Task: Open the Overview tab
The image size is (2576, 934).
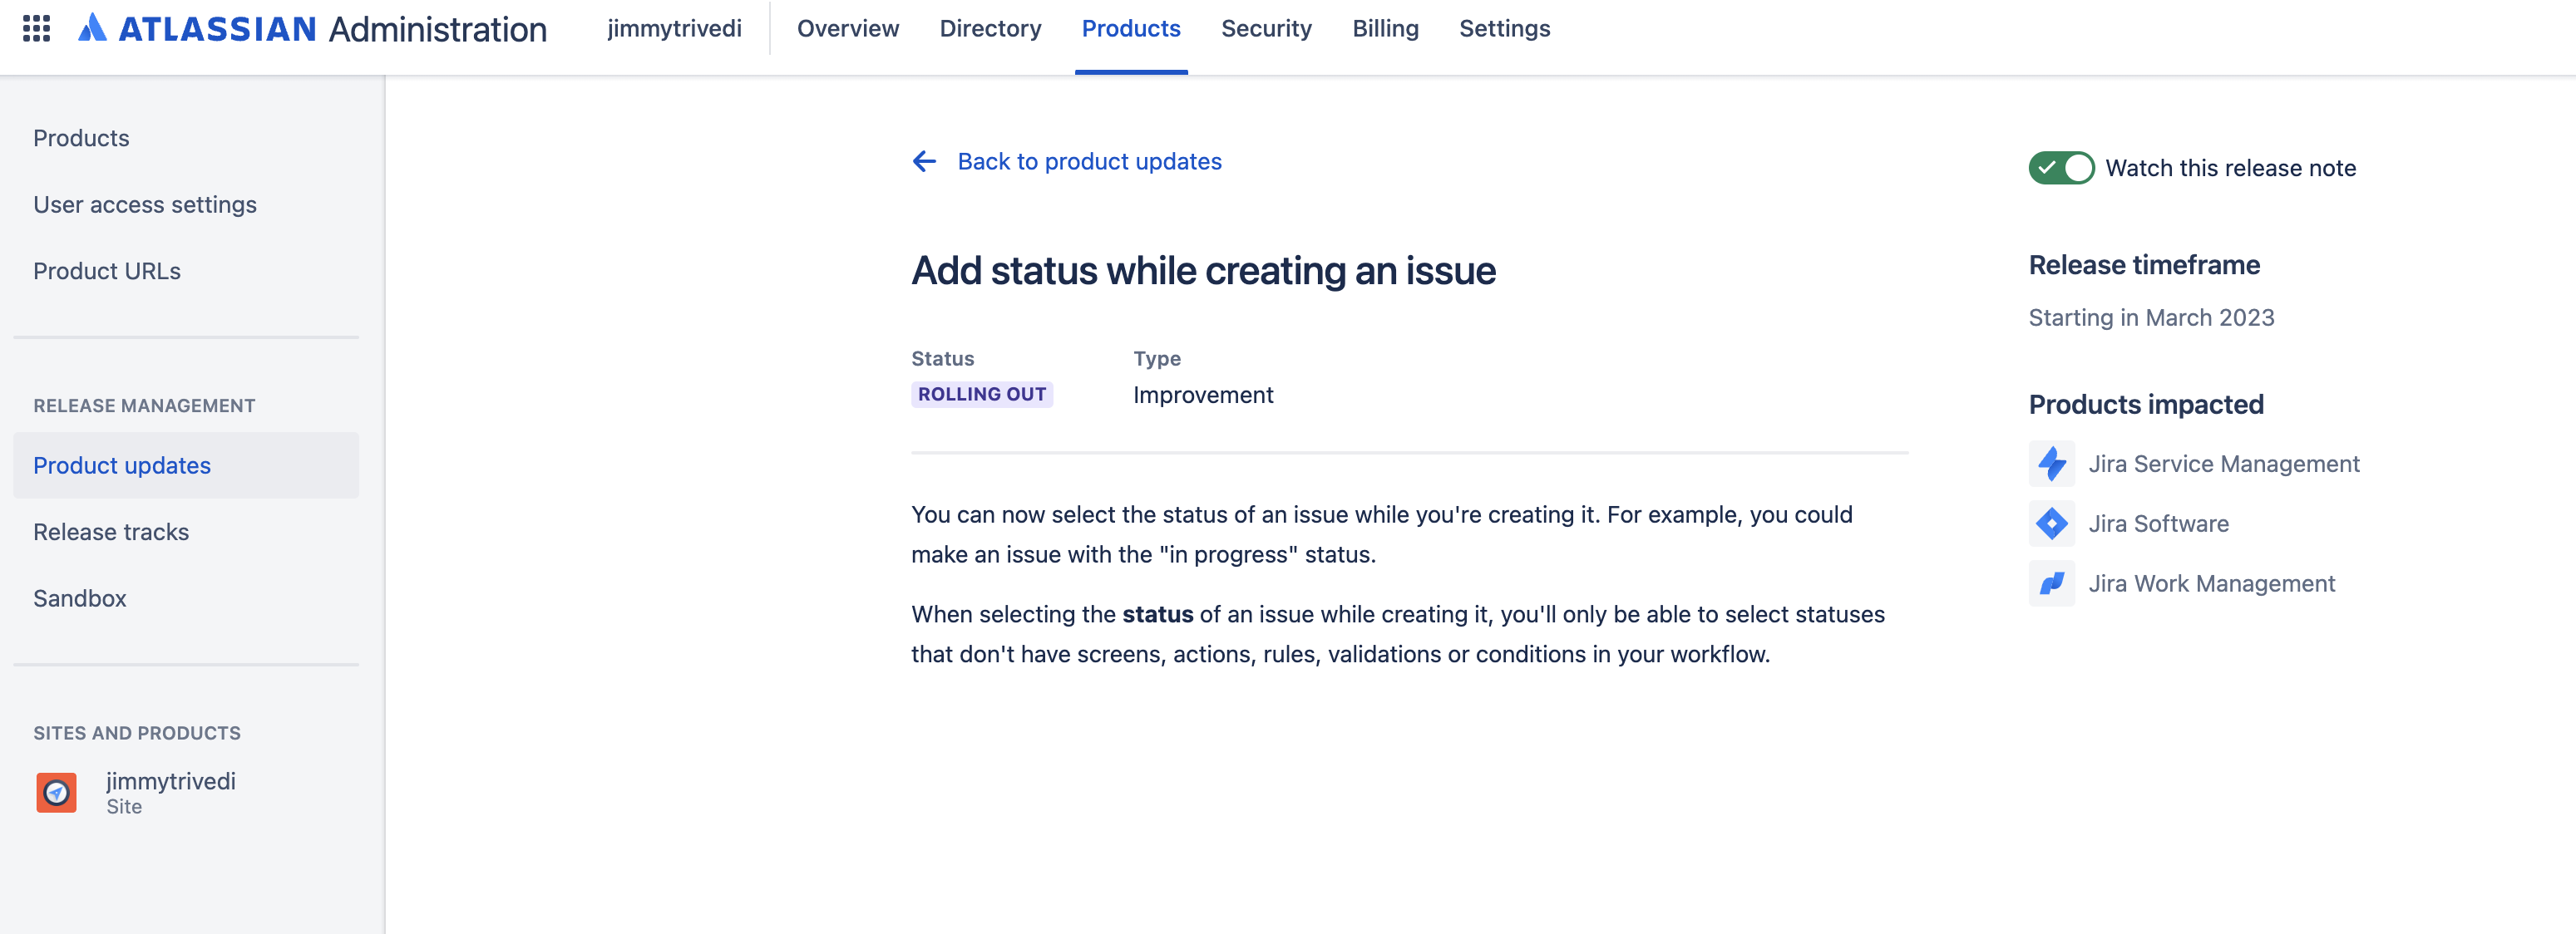Action: point(848,29)
